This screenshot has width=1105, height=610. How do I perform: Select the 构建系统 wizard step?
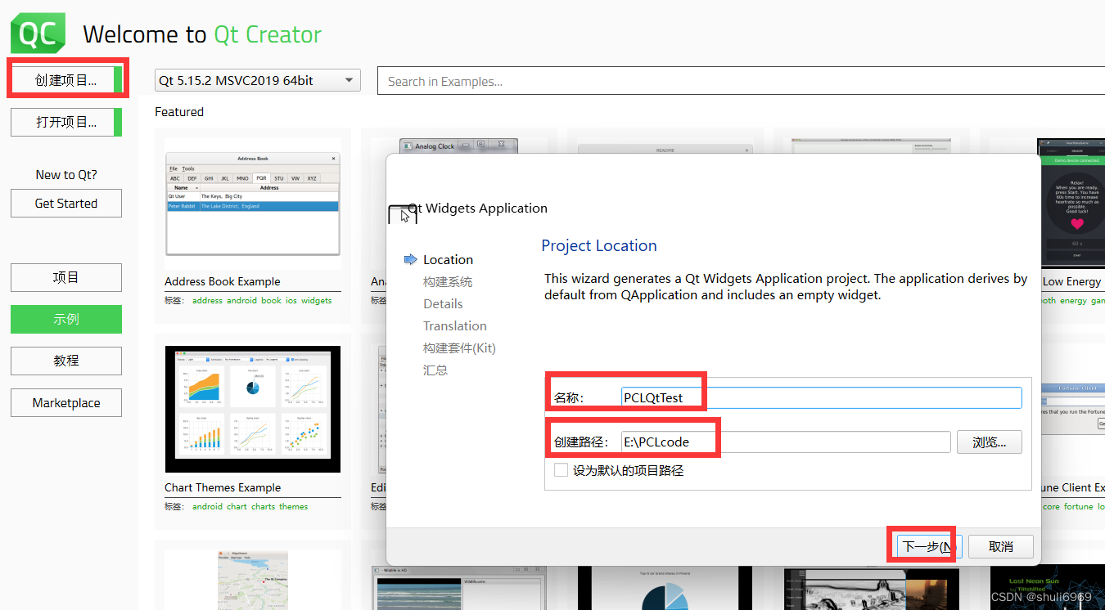(x=448, y=281)
